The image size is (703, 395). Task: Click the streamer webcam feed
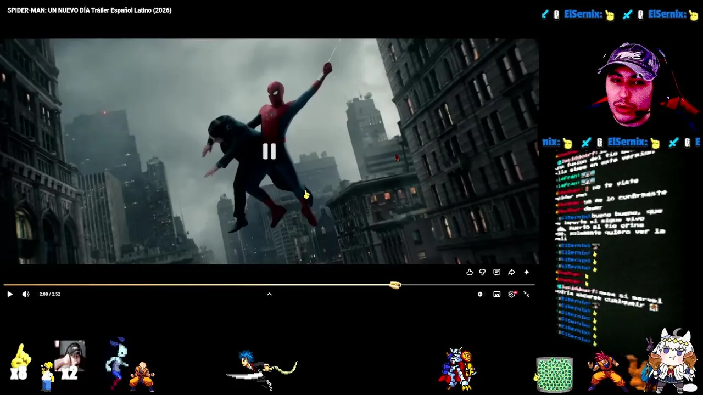point(632,86)
